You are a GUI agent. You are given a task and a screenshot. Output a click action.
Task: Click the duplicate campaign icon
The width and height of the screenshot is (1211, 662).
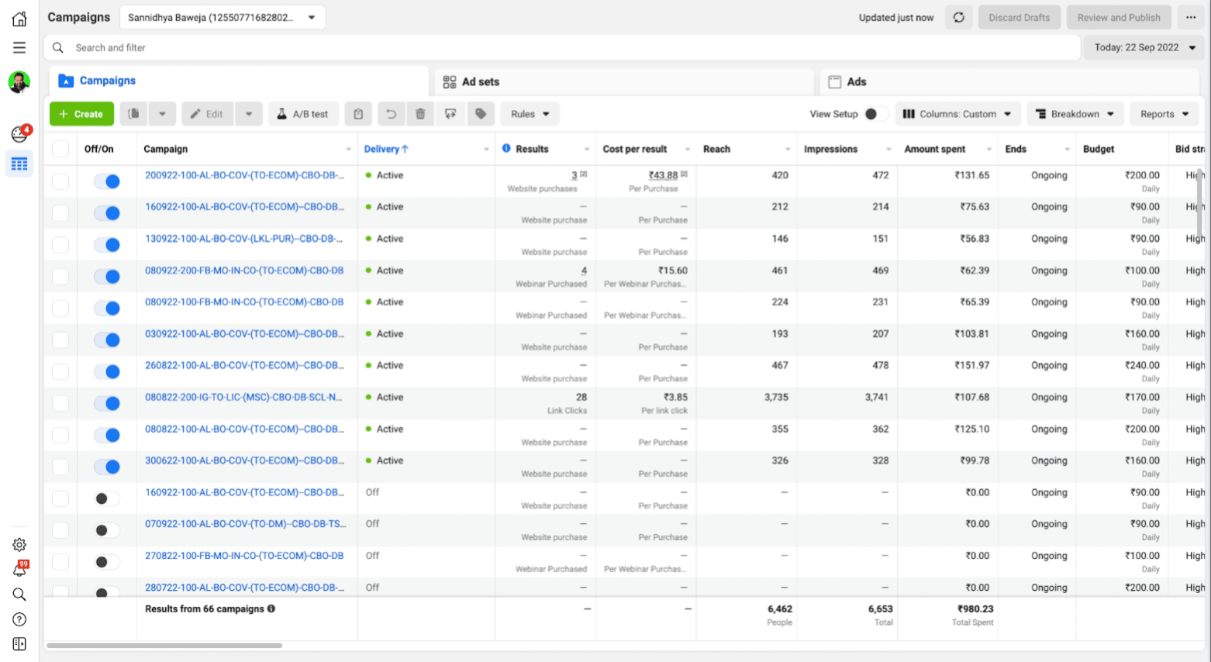134,114
